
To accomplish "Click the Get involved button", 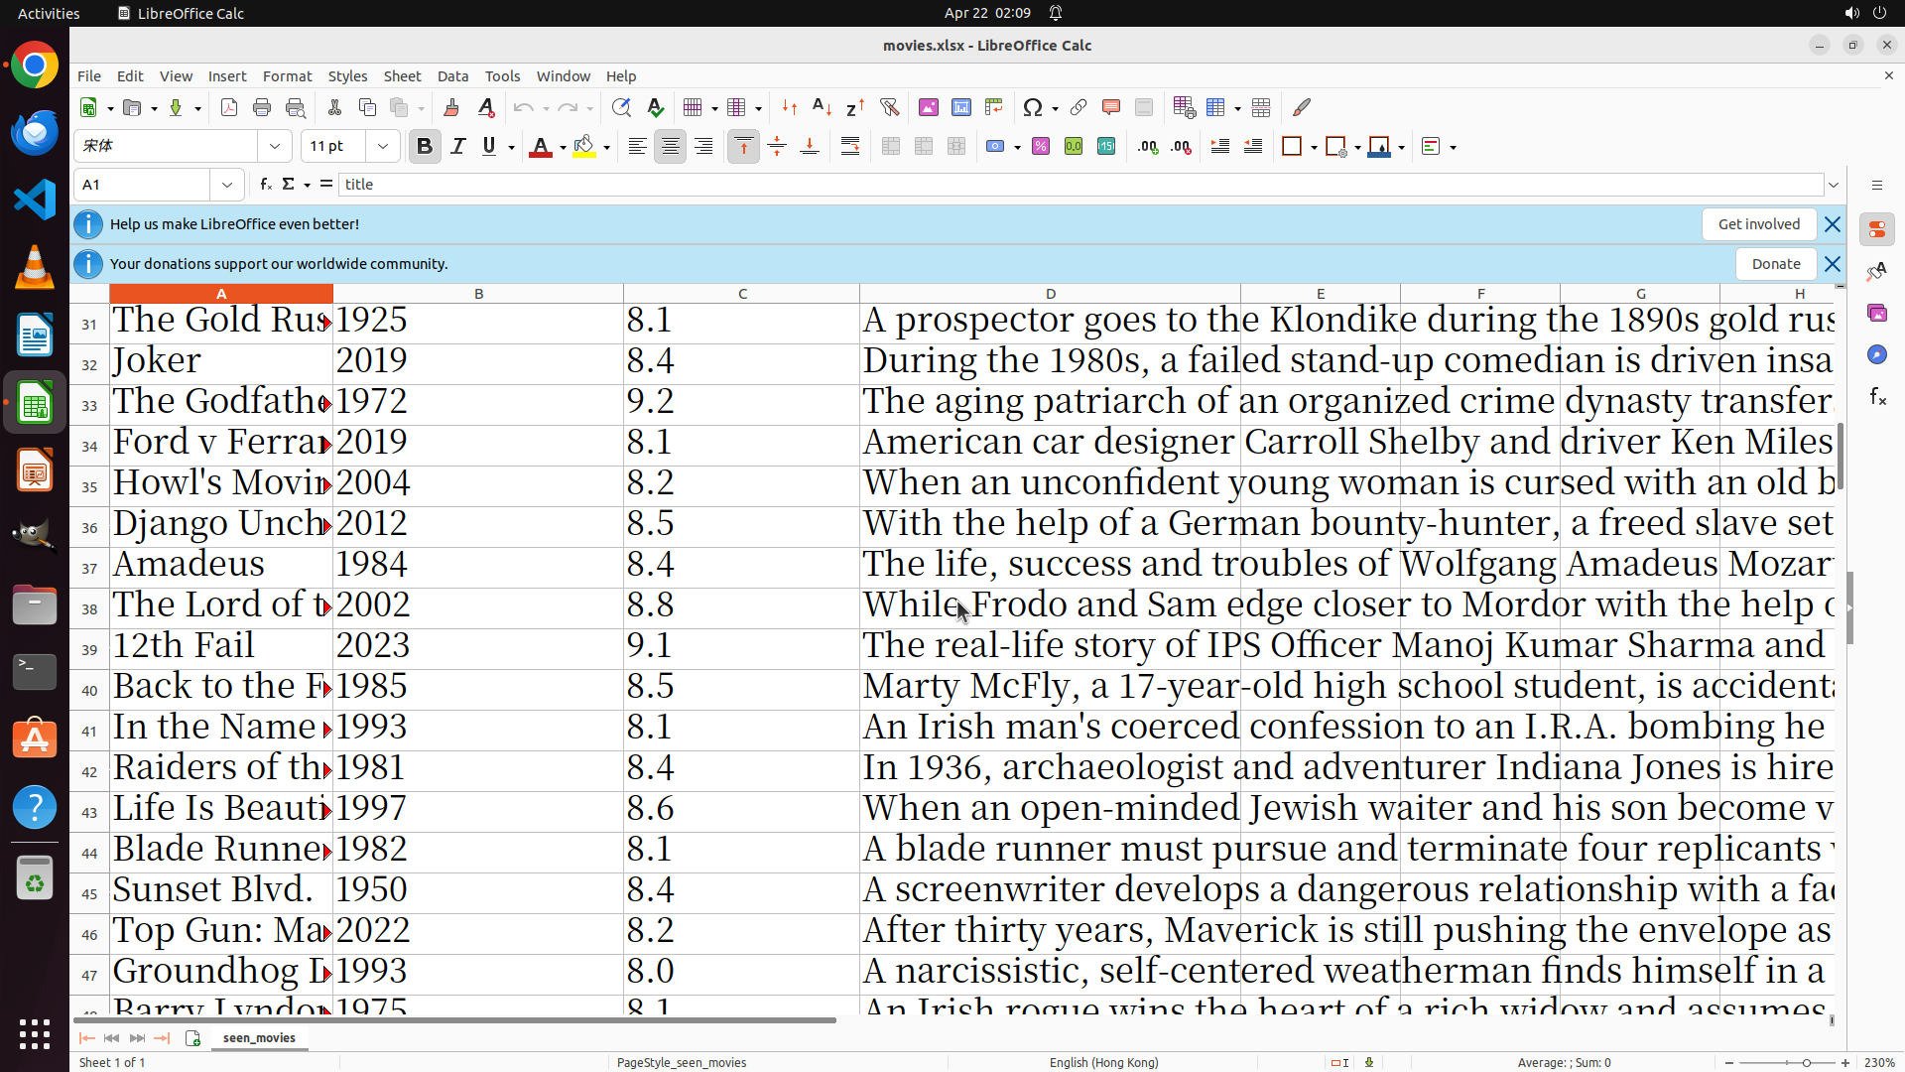I will click(x=1758, y=224).
